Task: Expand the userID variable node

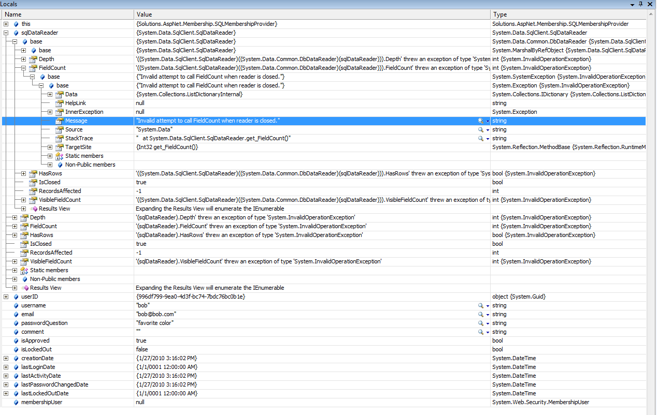Action: pyautogui.click(x=6, y=297)
